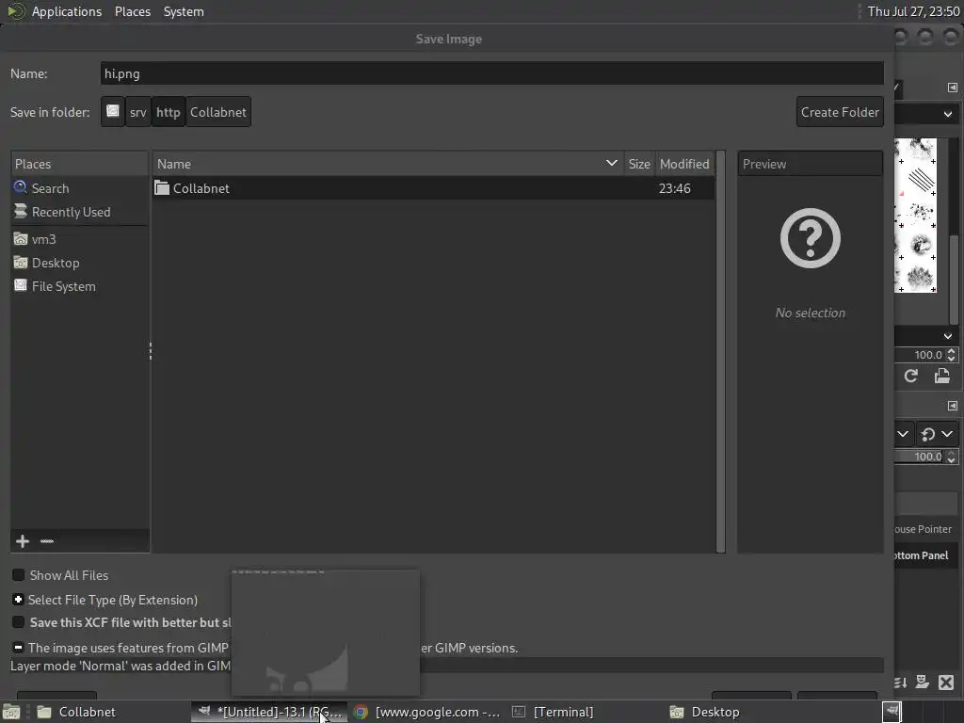Screen dimensions: 964x723
Task: Click the http path button
Action: click(168, 112)
